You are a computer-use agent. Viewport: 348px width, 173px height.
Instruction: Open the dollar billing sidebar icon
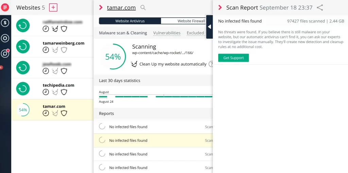coord(5,23)
